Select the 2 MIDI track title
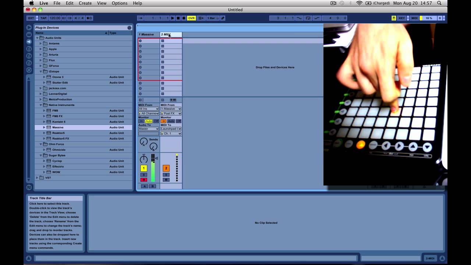 click(x=171, y=35)
